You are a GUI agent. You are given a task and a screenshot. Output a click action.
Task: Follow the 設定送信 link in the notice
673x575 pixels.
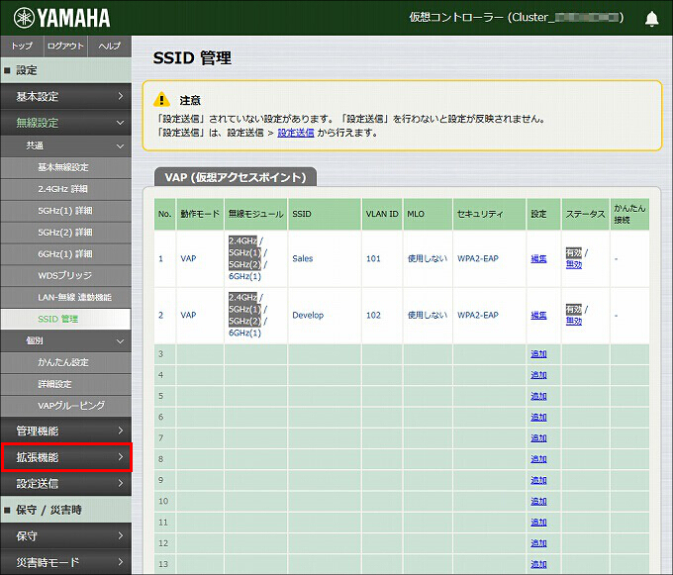pos(295,133)
